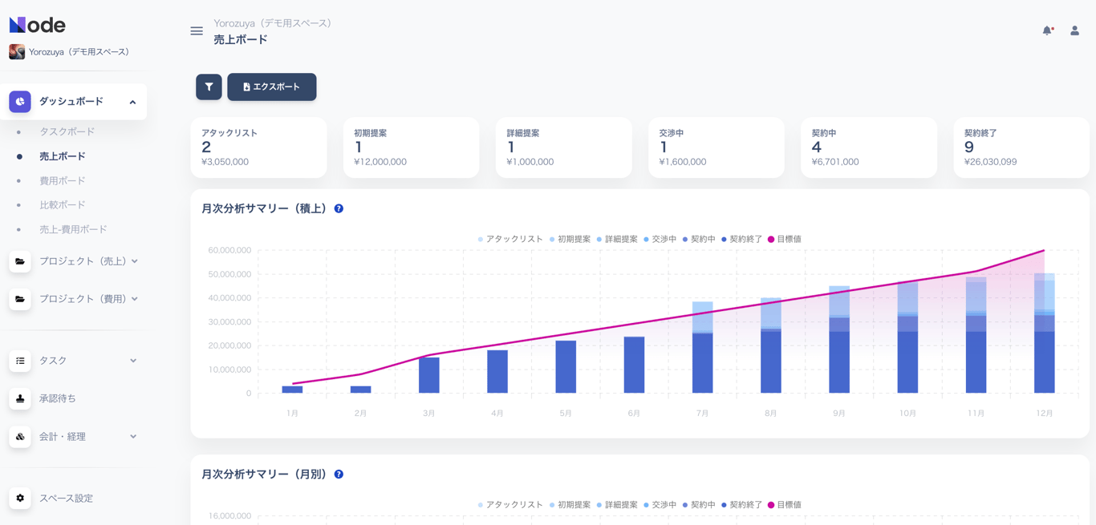The image size is (1096, 525).
Task: Toggle アタックリスト legend in 月別 chart
Action: [x=510, y=505]
